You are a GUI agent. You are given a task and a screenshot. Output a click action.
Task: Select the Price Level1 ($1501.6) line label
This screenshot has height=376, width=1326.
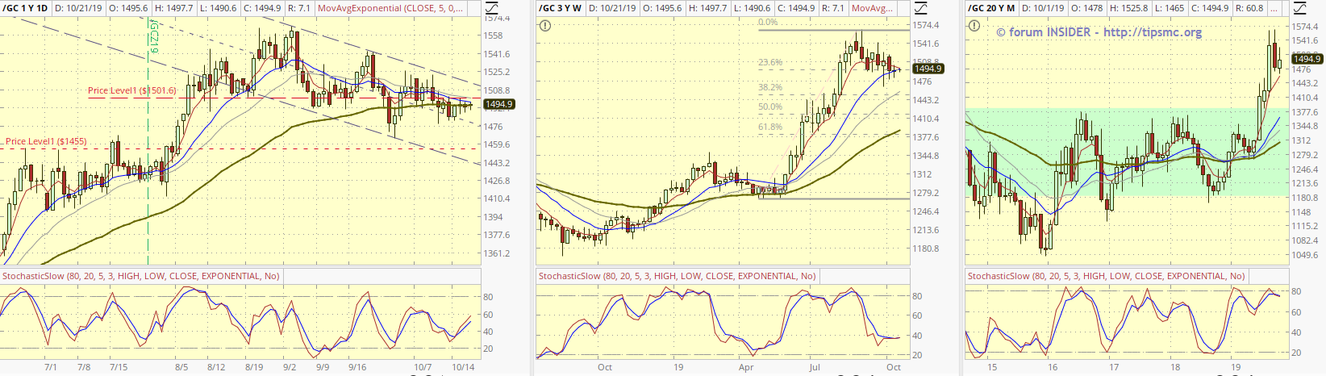(x=131, y=90)
